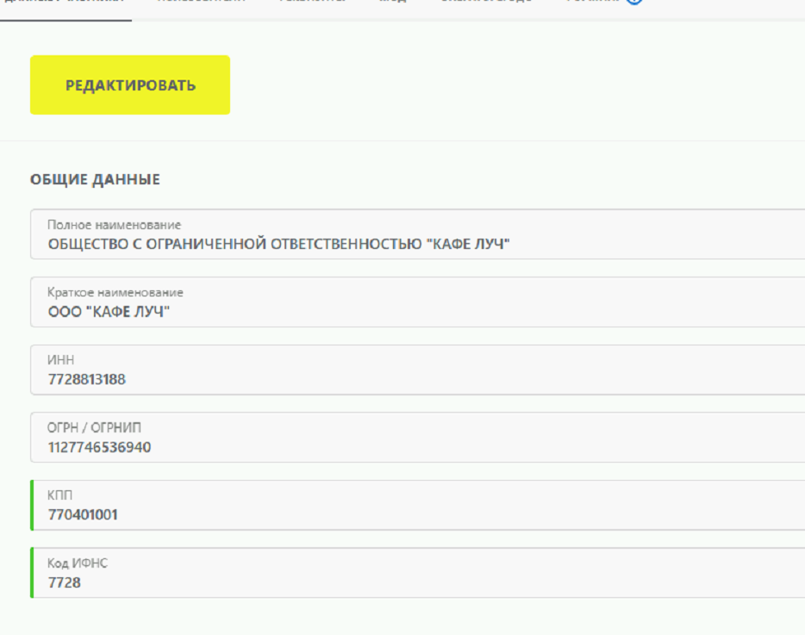Click the Код ИФНС field label
The image size is (805, 635).
(78, 563)
